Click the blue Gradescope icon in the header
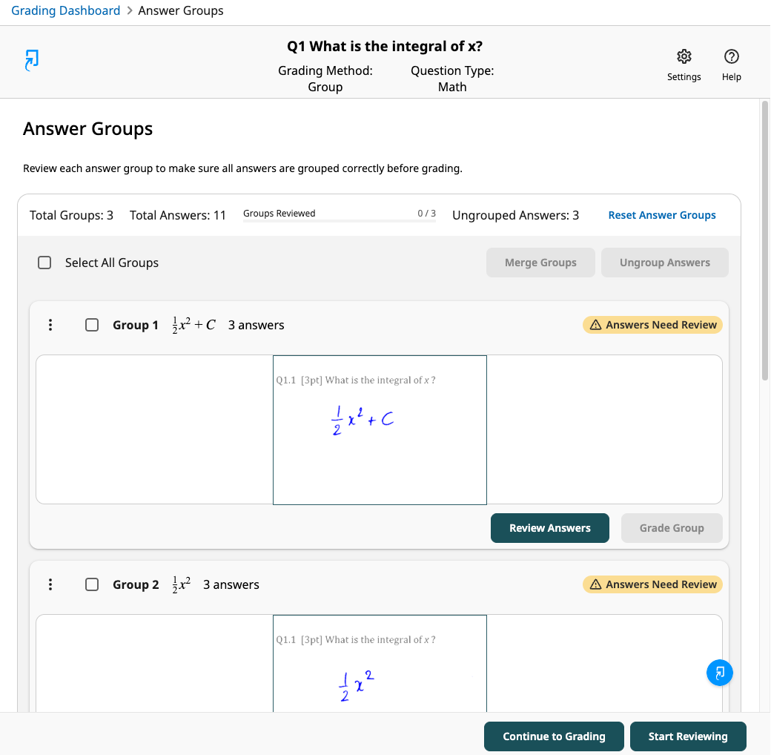This screenshot has width=771, height=755. [x=31, y=60]
